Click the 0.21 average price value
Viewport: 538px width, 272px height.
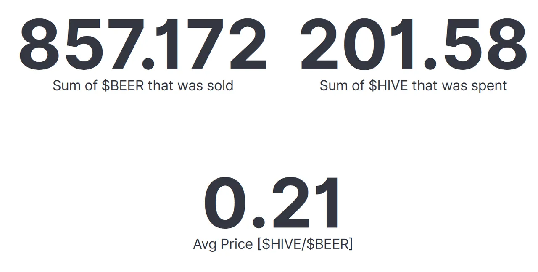pos(273,203)
